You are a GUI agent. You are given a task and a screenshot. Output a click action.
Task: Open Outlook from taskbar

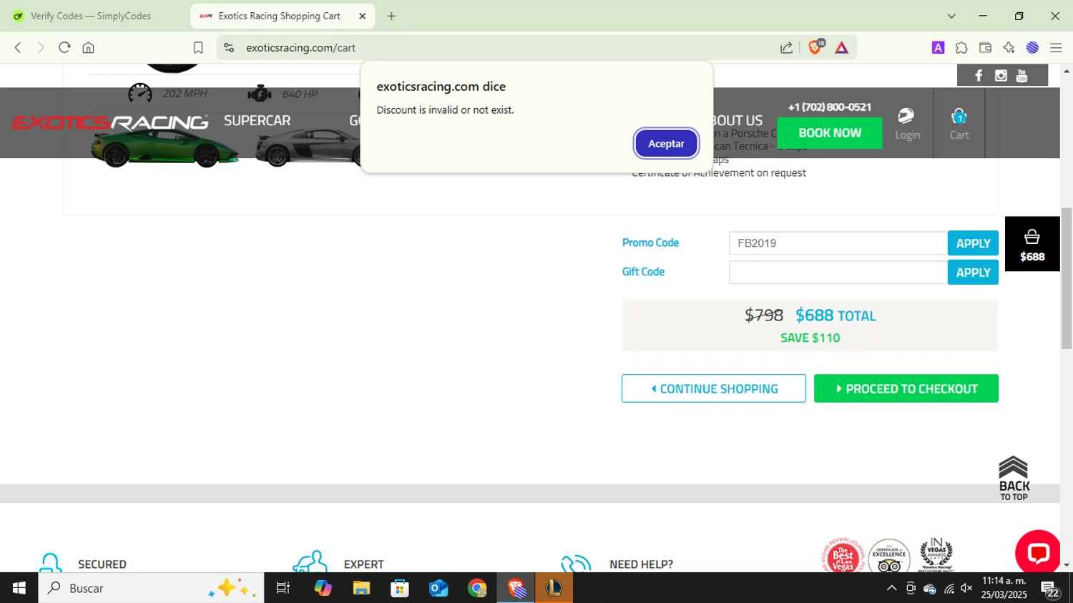pyautogui.click(x=438, y=588)
